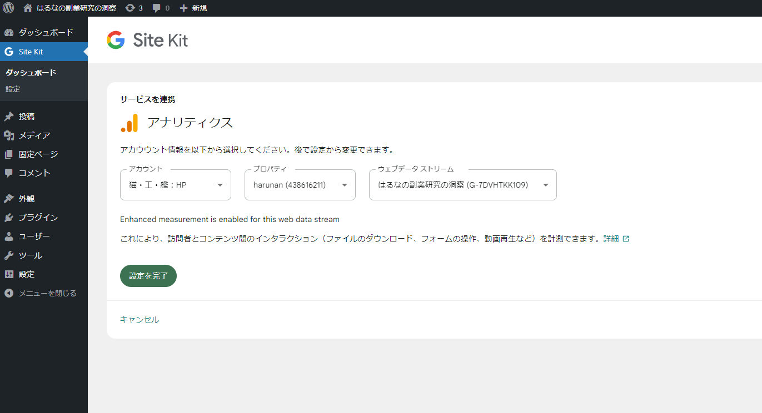Select 設定 under Site Kit submenu
The height and width of the screenshot is (413, 762).
tap(13, 89)
